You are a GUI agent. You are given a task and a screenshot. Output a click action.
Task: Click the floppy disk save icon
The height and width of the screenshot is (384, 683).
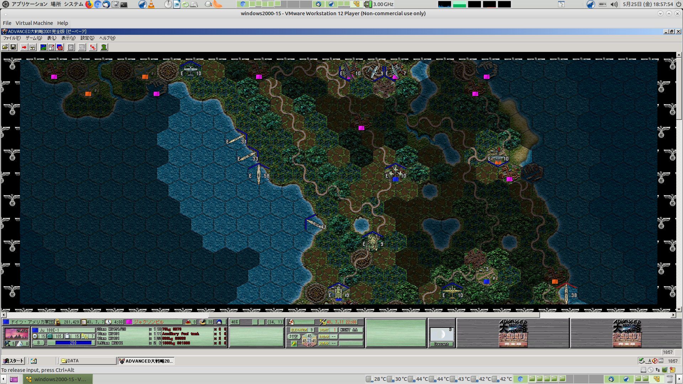(x=13, y=47)
